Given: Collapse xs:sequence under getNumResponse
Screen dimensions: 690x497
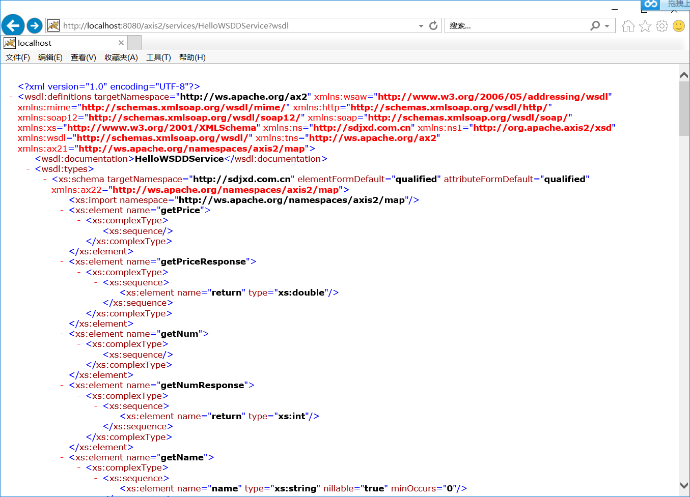Looking at the screenshot, I should pos(96,406).
